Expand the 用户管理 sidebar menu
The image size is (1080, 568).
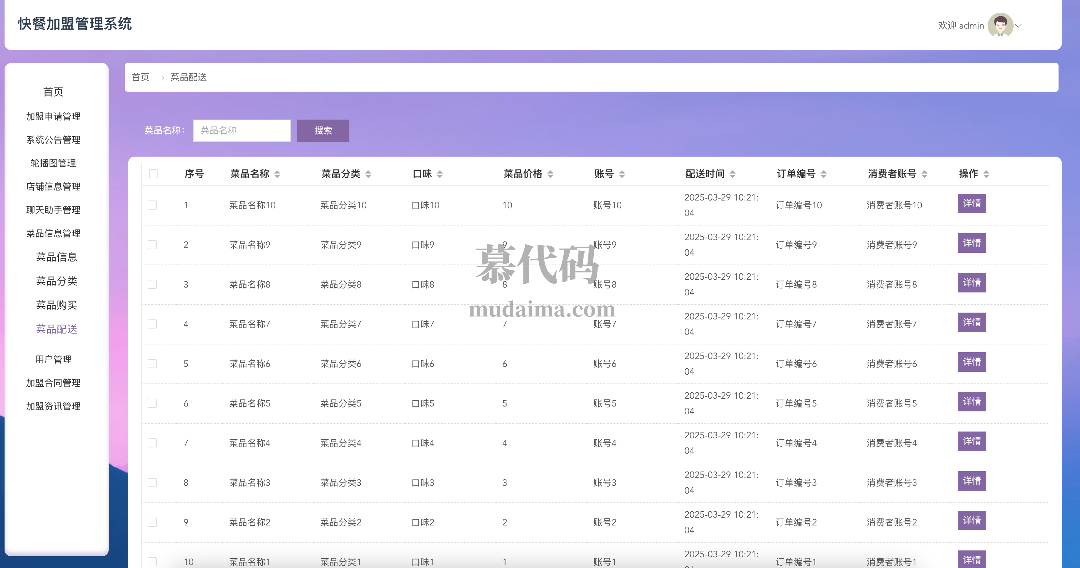tap(53, 359)
